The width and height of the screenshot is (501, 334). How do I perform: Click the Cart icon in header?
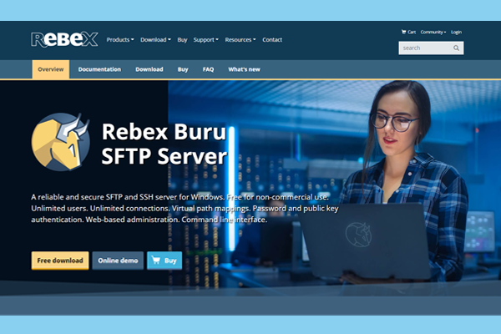403,32
